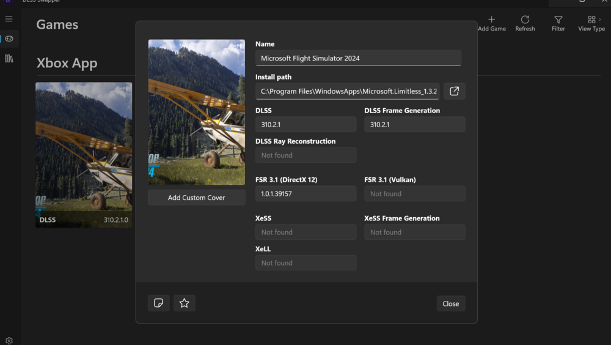
Task: Select the DLSS version 310.2.1 field
Action: point(305,125)
